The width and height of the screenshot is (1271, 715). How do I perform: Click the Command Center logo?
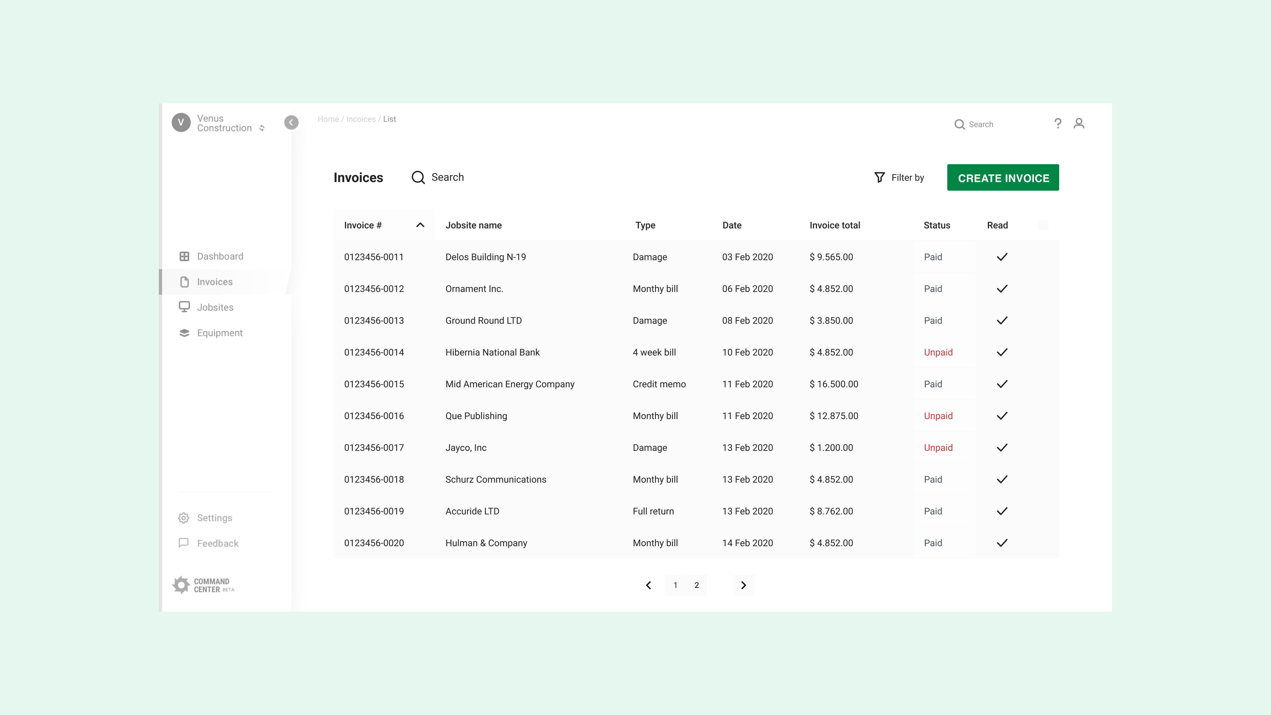203,585
